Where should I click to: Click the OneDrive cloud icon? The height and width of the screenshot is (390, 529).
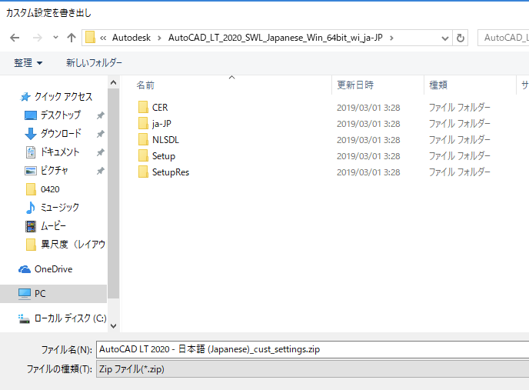click(x=25, y=269)
